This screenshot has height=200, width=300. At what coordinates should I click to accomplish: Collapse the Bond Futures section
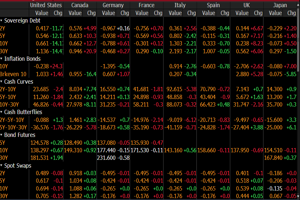[x=1, y=135]
